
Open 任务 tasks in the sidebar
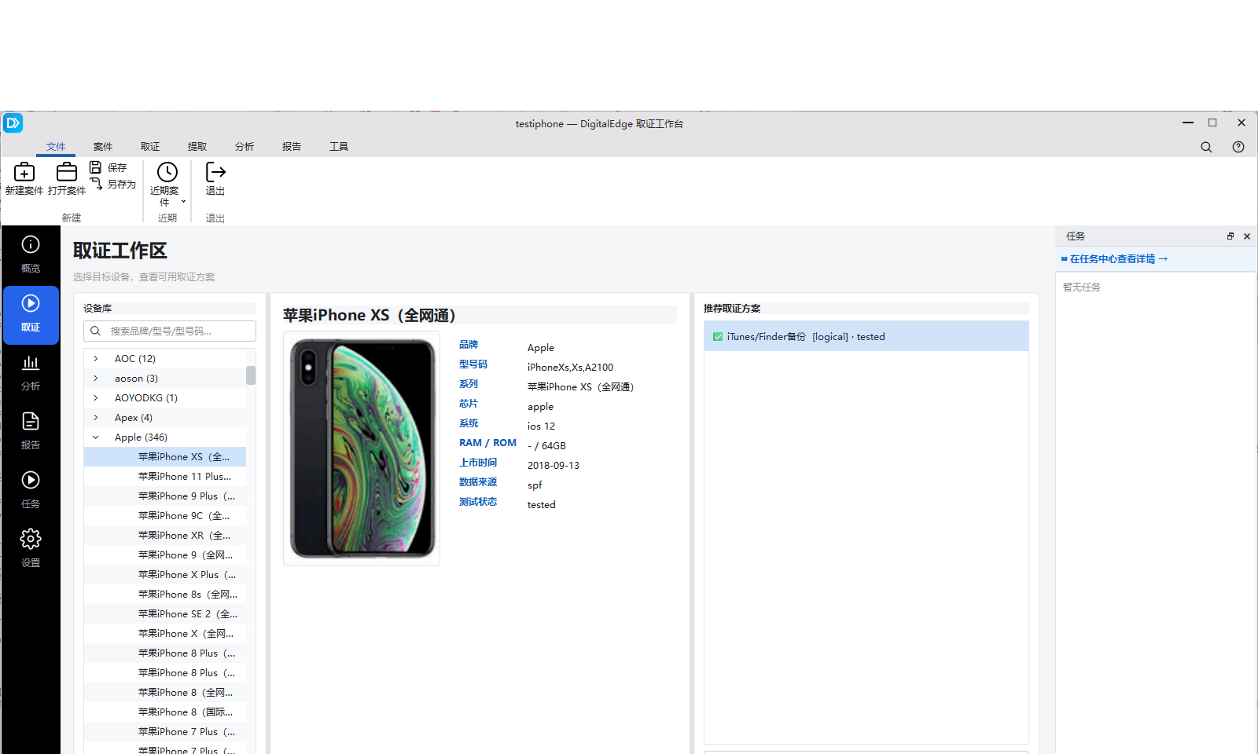31,491
